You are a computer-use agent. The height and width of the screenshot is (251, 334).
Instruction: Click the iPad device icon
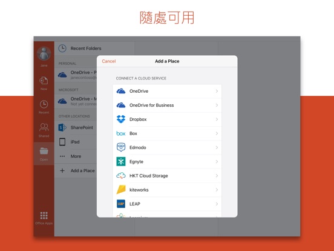click(x=62, y=142)
